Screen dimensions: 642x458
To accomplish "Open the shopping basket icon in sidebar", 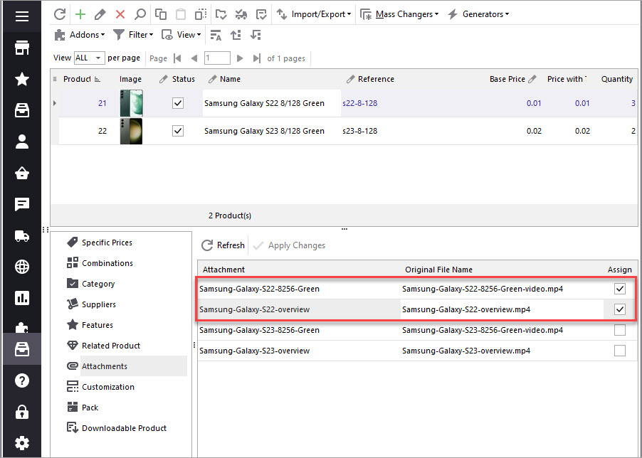I will pos(21,173).
